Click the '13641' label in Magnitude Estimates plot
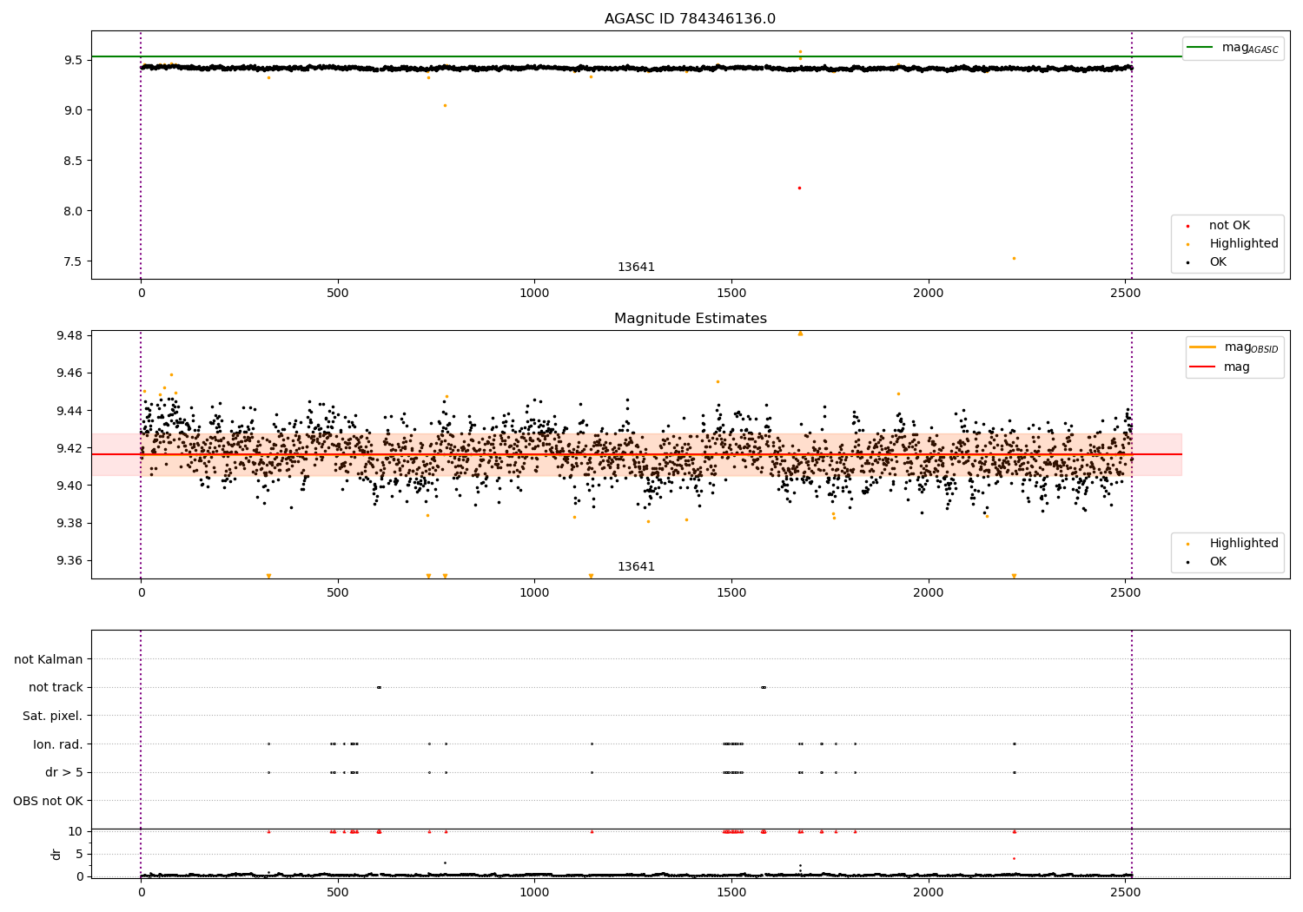Viewport: 1303px width, 912px height. tap(636, 567)
